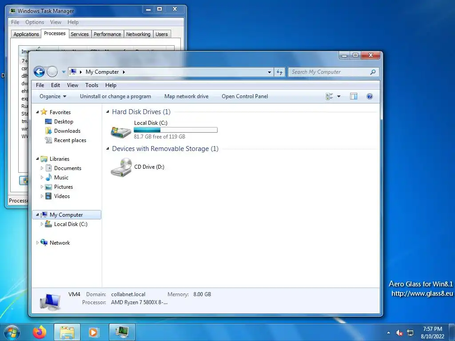The height and width of the screenshot is (341, 455).
Task: Click the Pictures library icon
Action: click(49, 187)
